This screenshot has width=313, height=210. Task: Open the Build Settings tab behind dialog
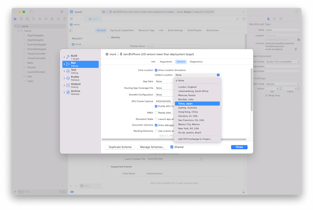[x=175, y=30]
